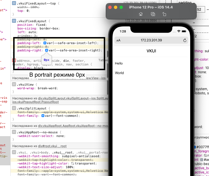
Task: Click the '-webkit-user-select: none' declaration
Action: [41, 136]
